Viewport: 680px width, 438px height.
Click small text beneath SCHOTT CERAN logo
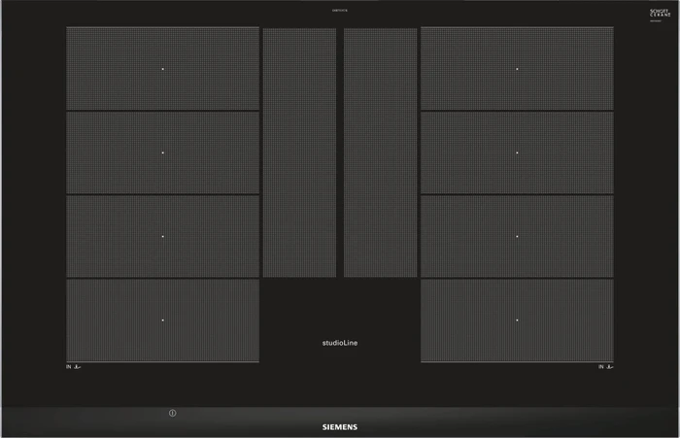tap(656, 20)
